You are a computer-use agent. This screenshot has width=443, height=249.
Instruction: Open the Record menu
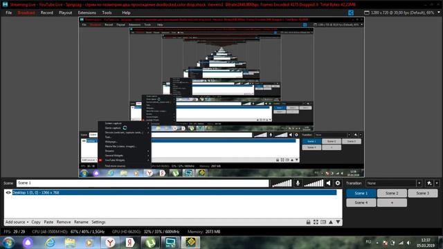(46, 12)
